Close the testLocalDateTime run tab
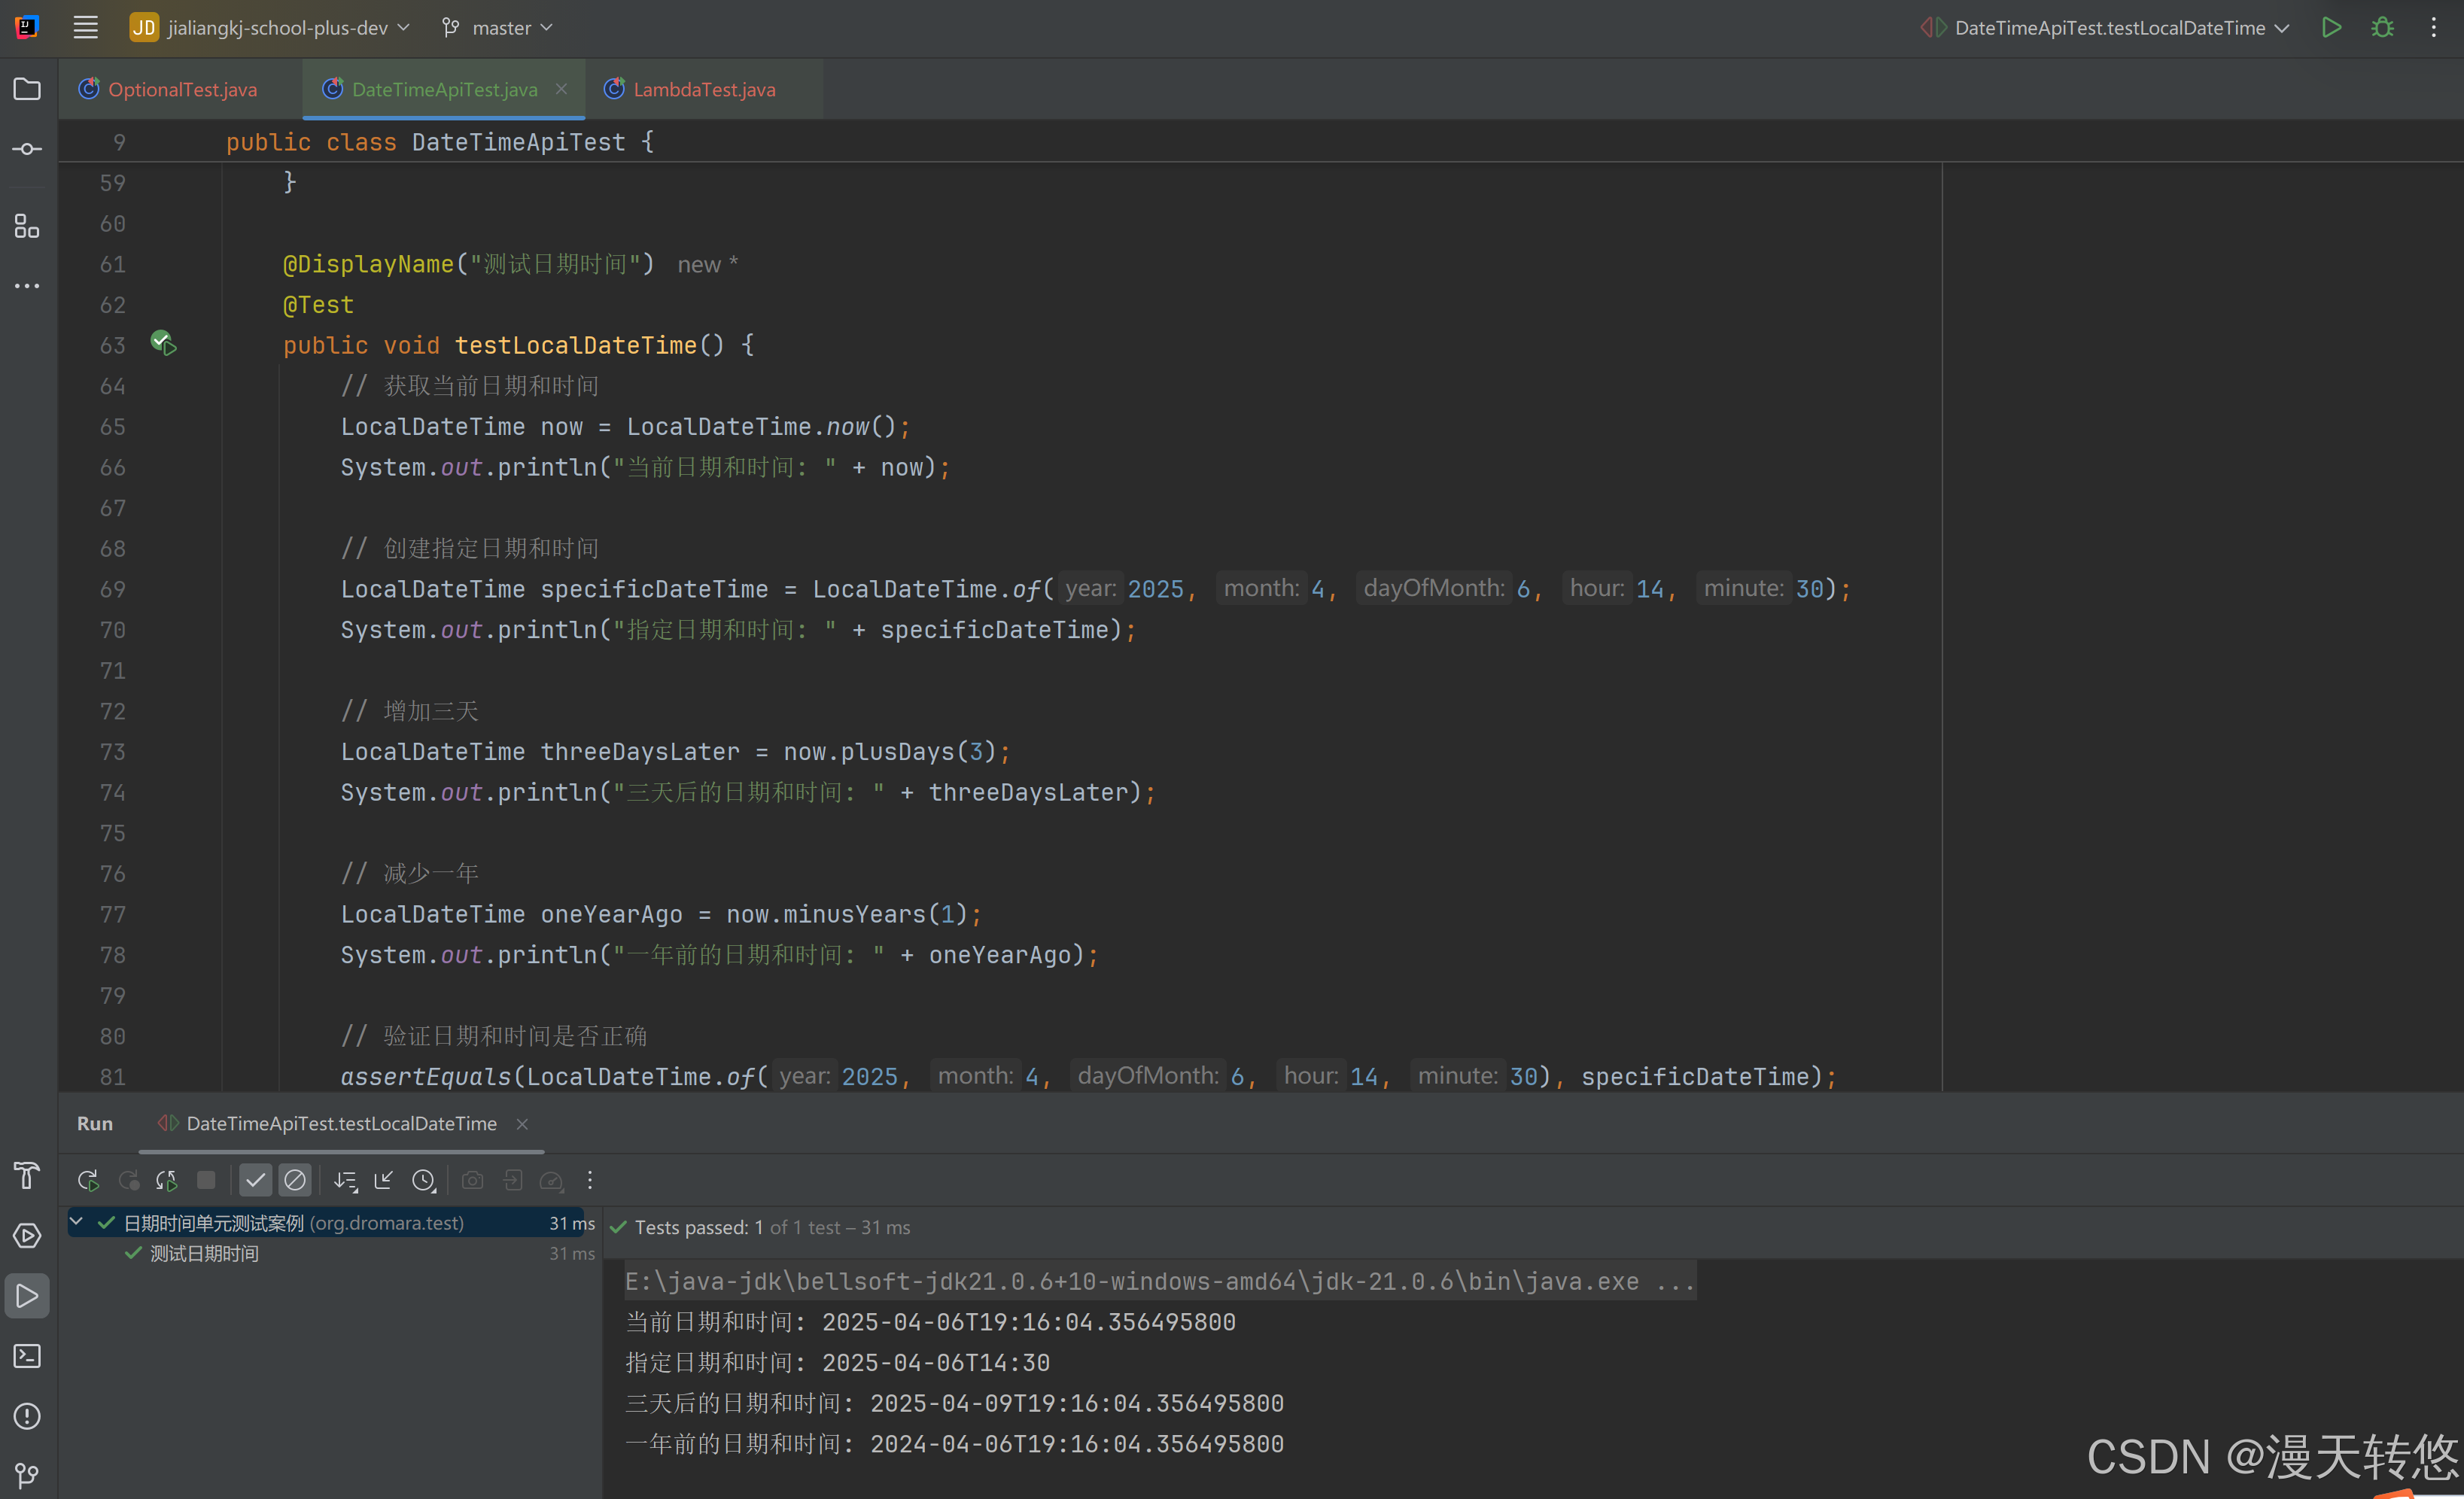The width and height of the screenshot is (2464, 1499). tap(522, 1124)
